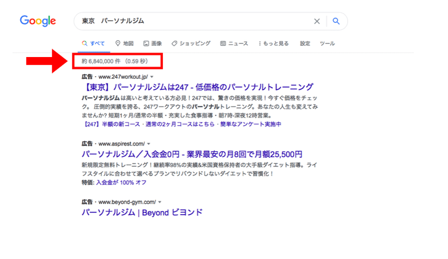The image size is (448, 259).
Task: Select the すべて tab
Action: tap(94, 44)
